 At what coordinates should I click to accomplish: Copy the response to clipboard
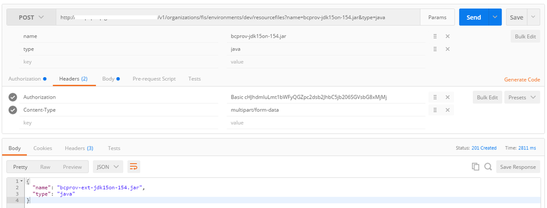(475, 167)
